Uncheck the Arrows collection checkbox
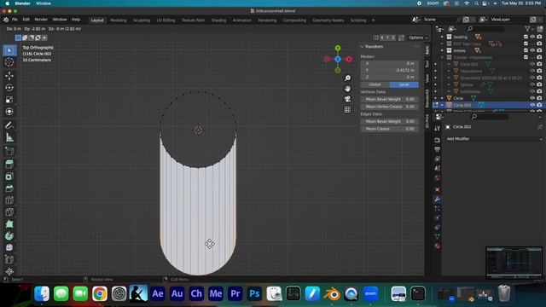The width and height of the screenshot is (546, 307). [x=526, y=50]
